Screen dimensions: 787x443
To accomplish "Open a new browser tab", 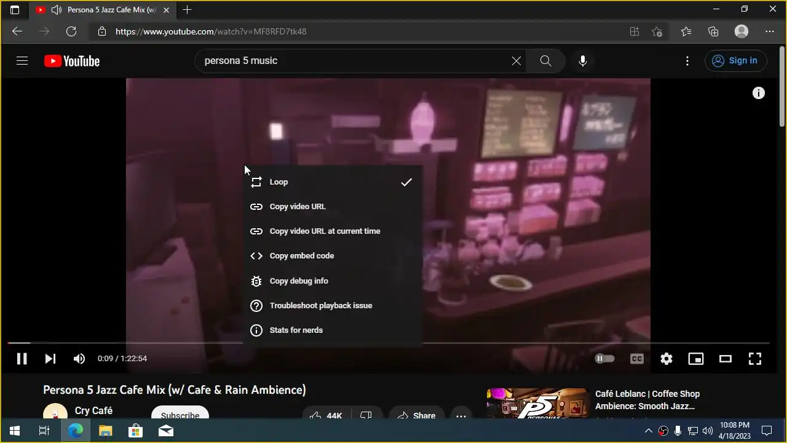I will (187, 10).
